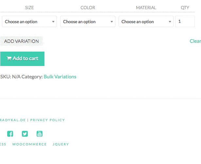Open the Facebook social icon

point(10,134)
